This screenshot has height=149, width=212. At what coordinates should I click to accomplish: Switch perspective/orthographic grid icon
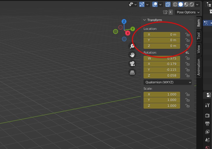pos(132,73)
